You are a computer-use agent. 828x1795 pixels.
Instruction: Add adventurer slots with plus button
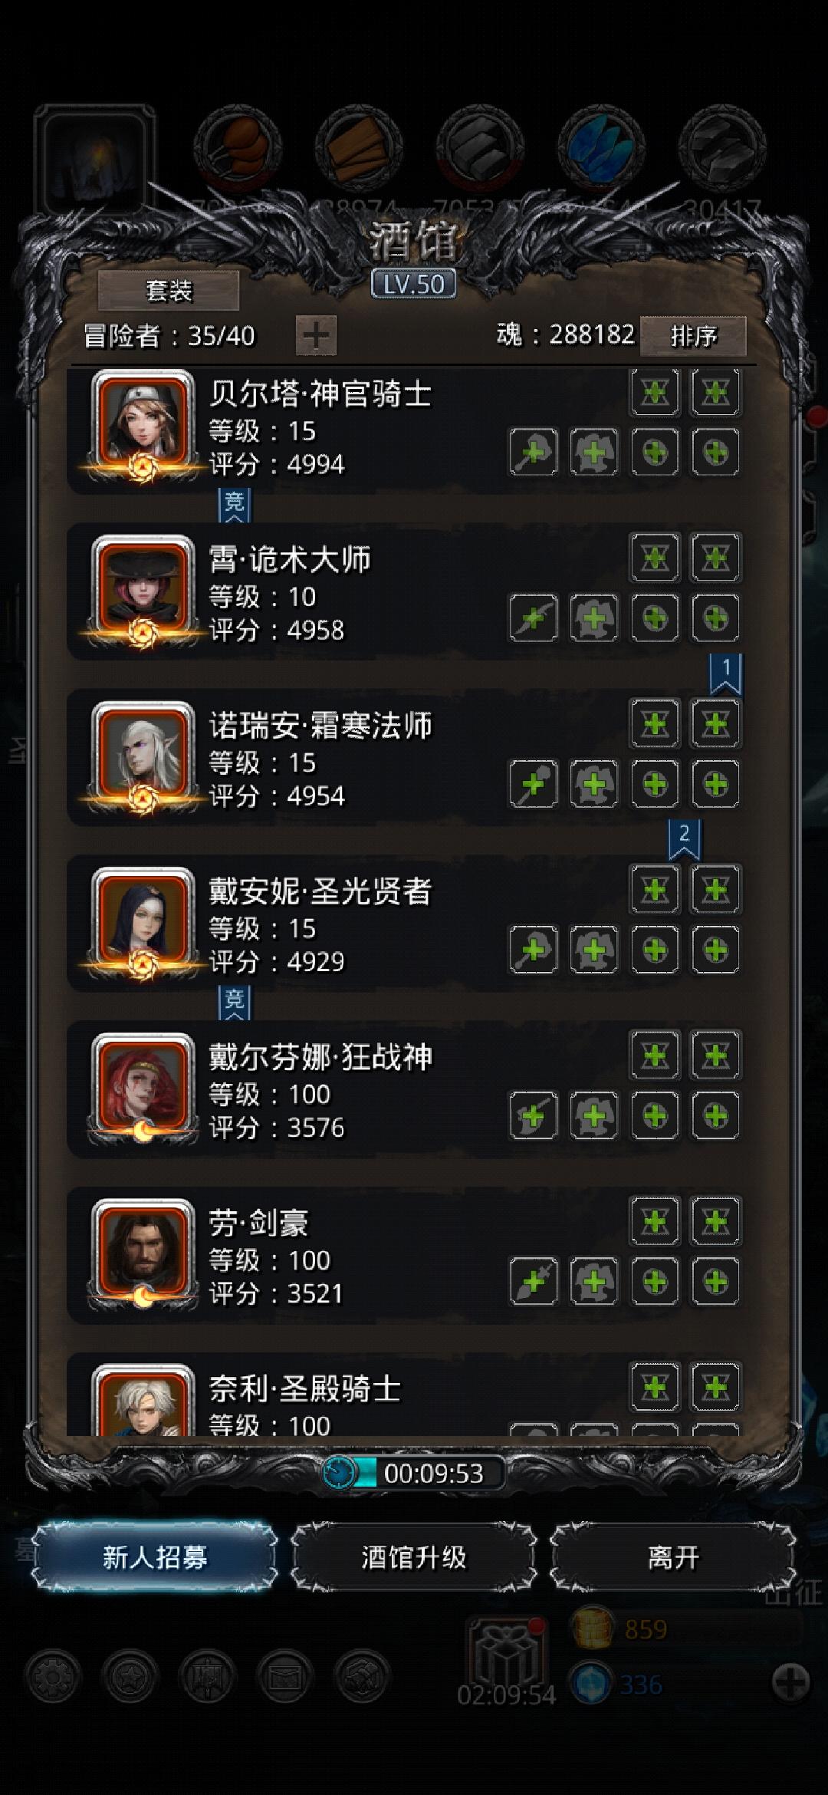pyautogui.click(x=316, y=335)
